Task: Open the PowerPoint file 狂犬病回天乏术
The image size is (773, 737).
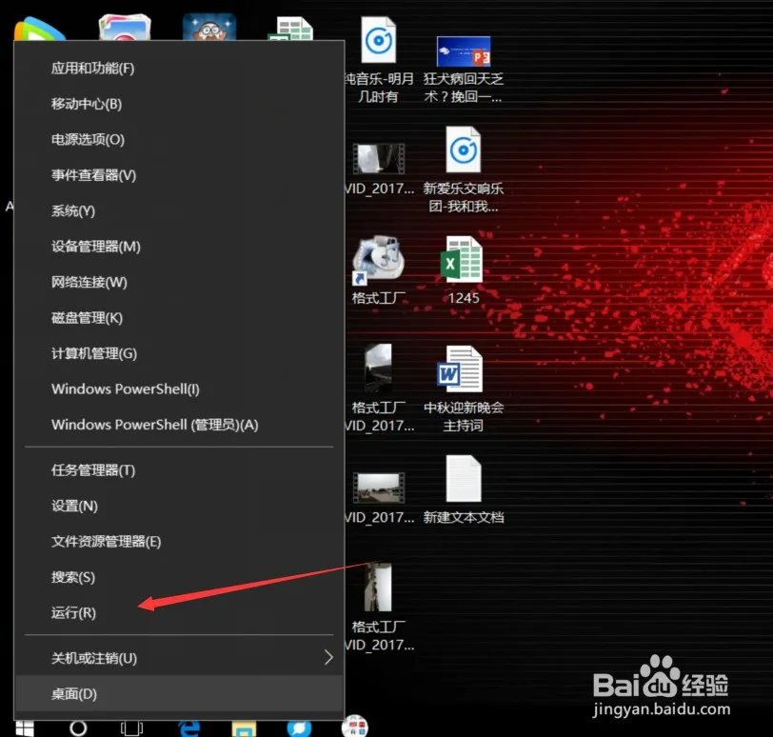Action: point(463,52)
